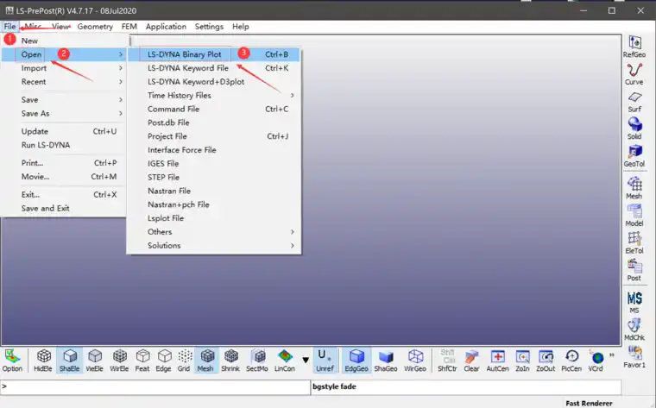Image resolution: width=656 pixels, height=408 pixels.
Task: Open the Favor1 favorites icon
Action: [x=634, y=357]
